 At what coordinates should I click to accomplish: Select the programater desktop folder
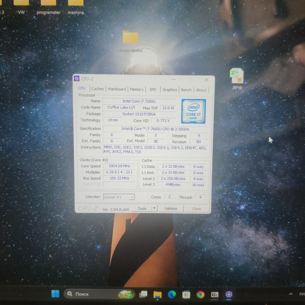(x=48, y=8)
